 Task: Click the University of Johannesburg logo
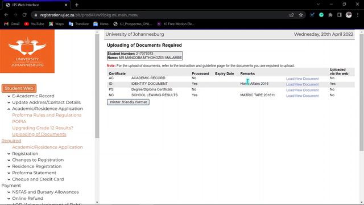pos(27,51)
